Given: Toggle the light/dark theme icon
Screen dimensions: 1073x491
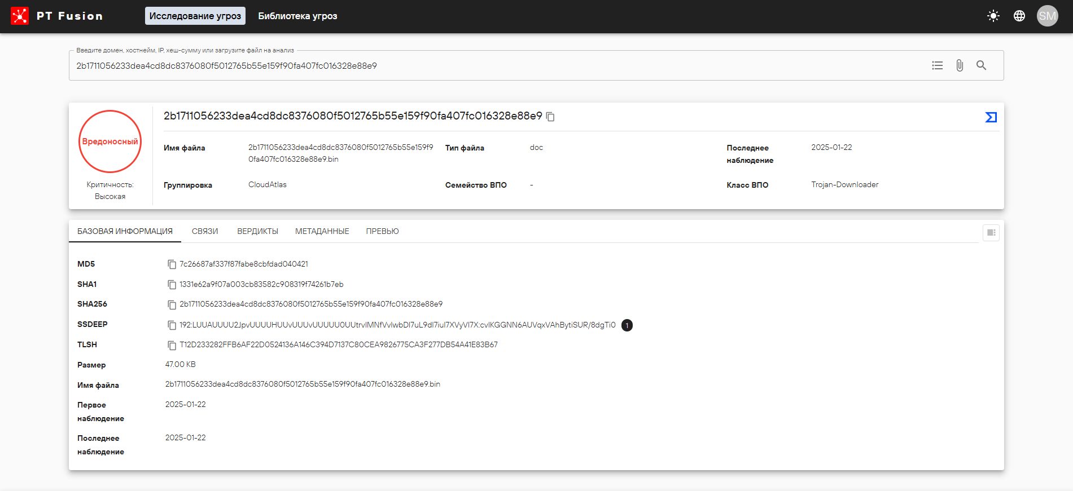Looking at the screenshot, I should pos(993,16).
